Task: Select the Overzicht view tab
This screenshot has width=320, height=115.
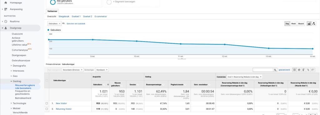Action: click(52, 17)
